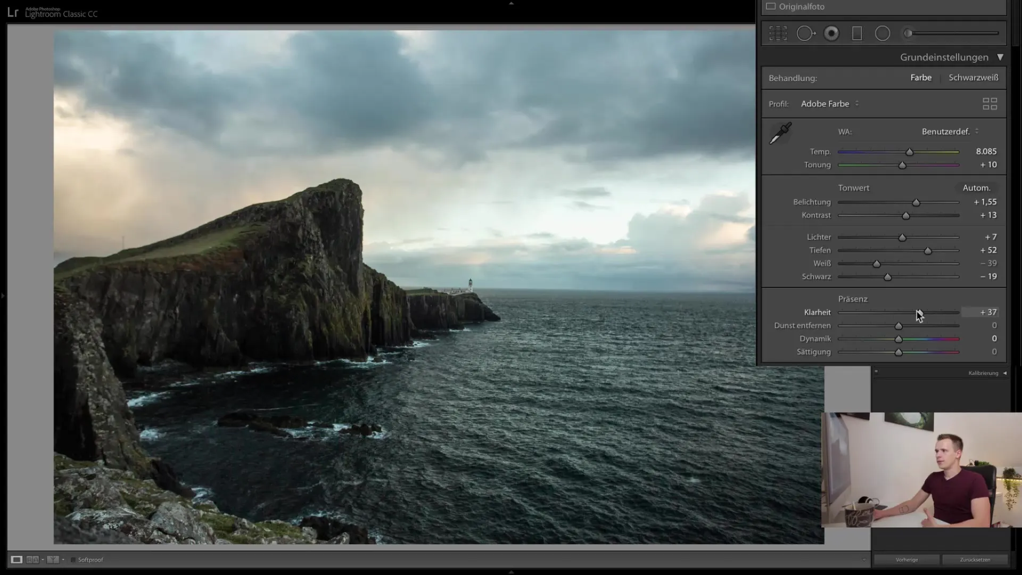Enable the Softproof checkbox
Viewport: 1022px width, 575px height.
[x=73, y=560]
